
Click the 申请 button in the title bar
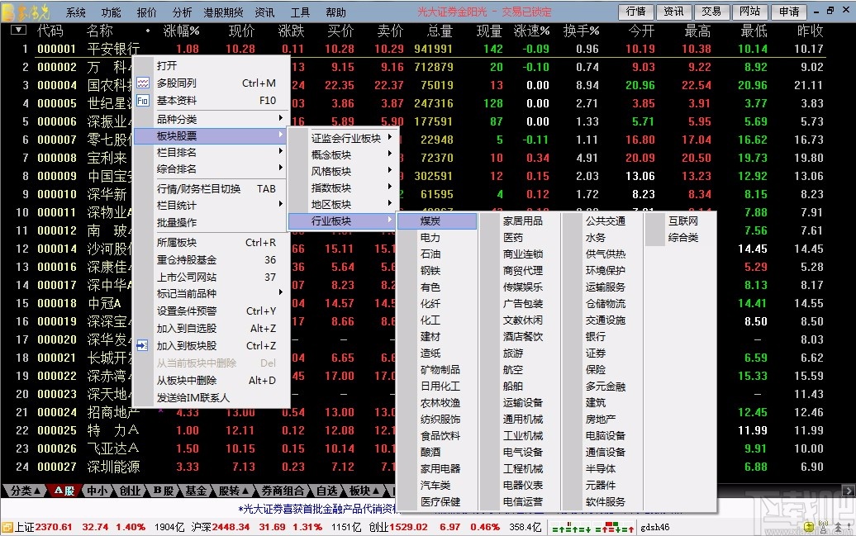pos(788,11)
